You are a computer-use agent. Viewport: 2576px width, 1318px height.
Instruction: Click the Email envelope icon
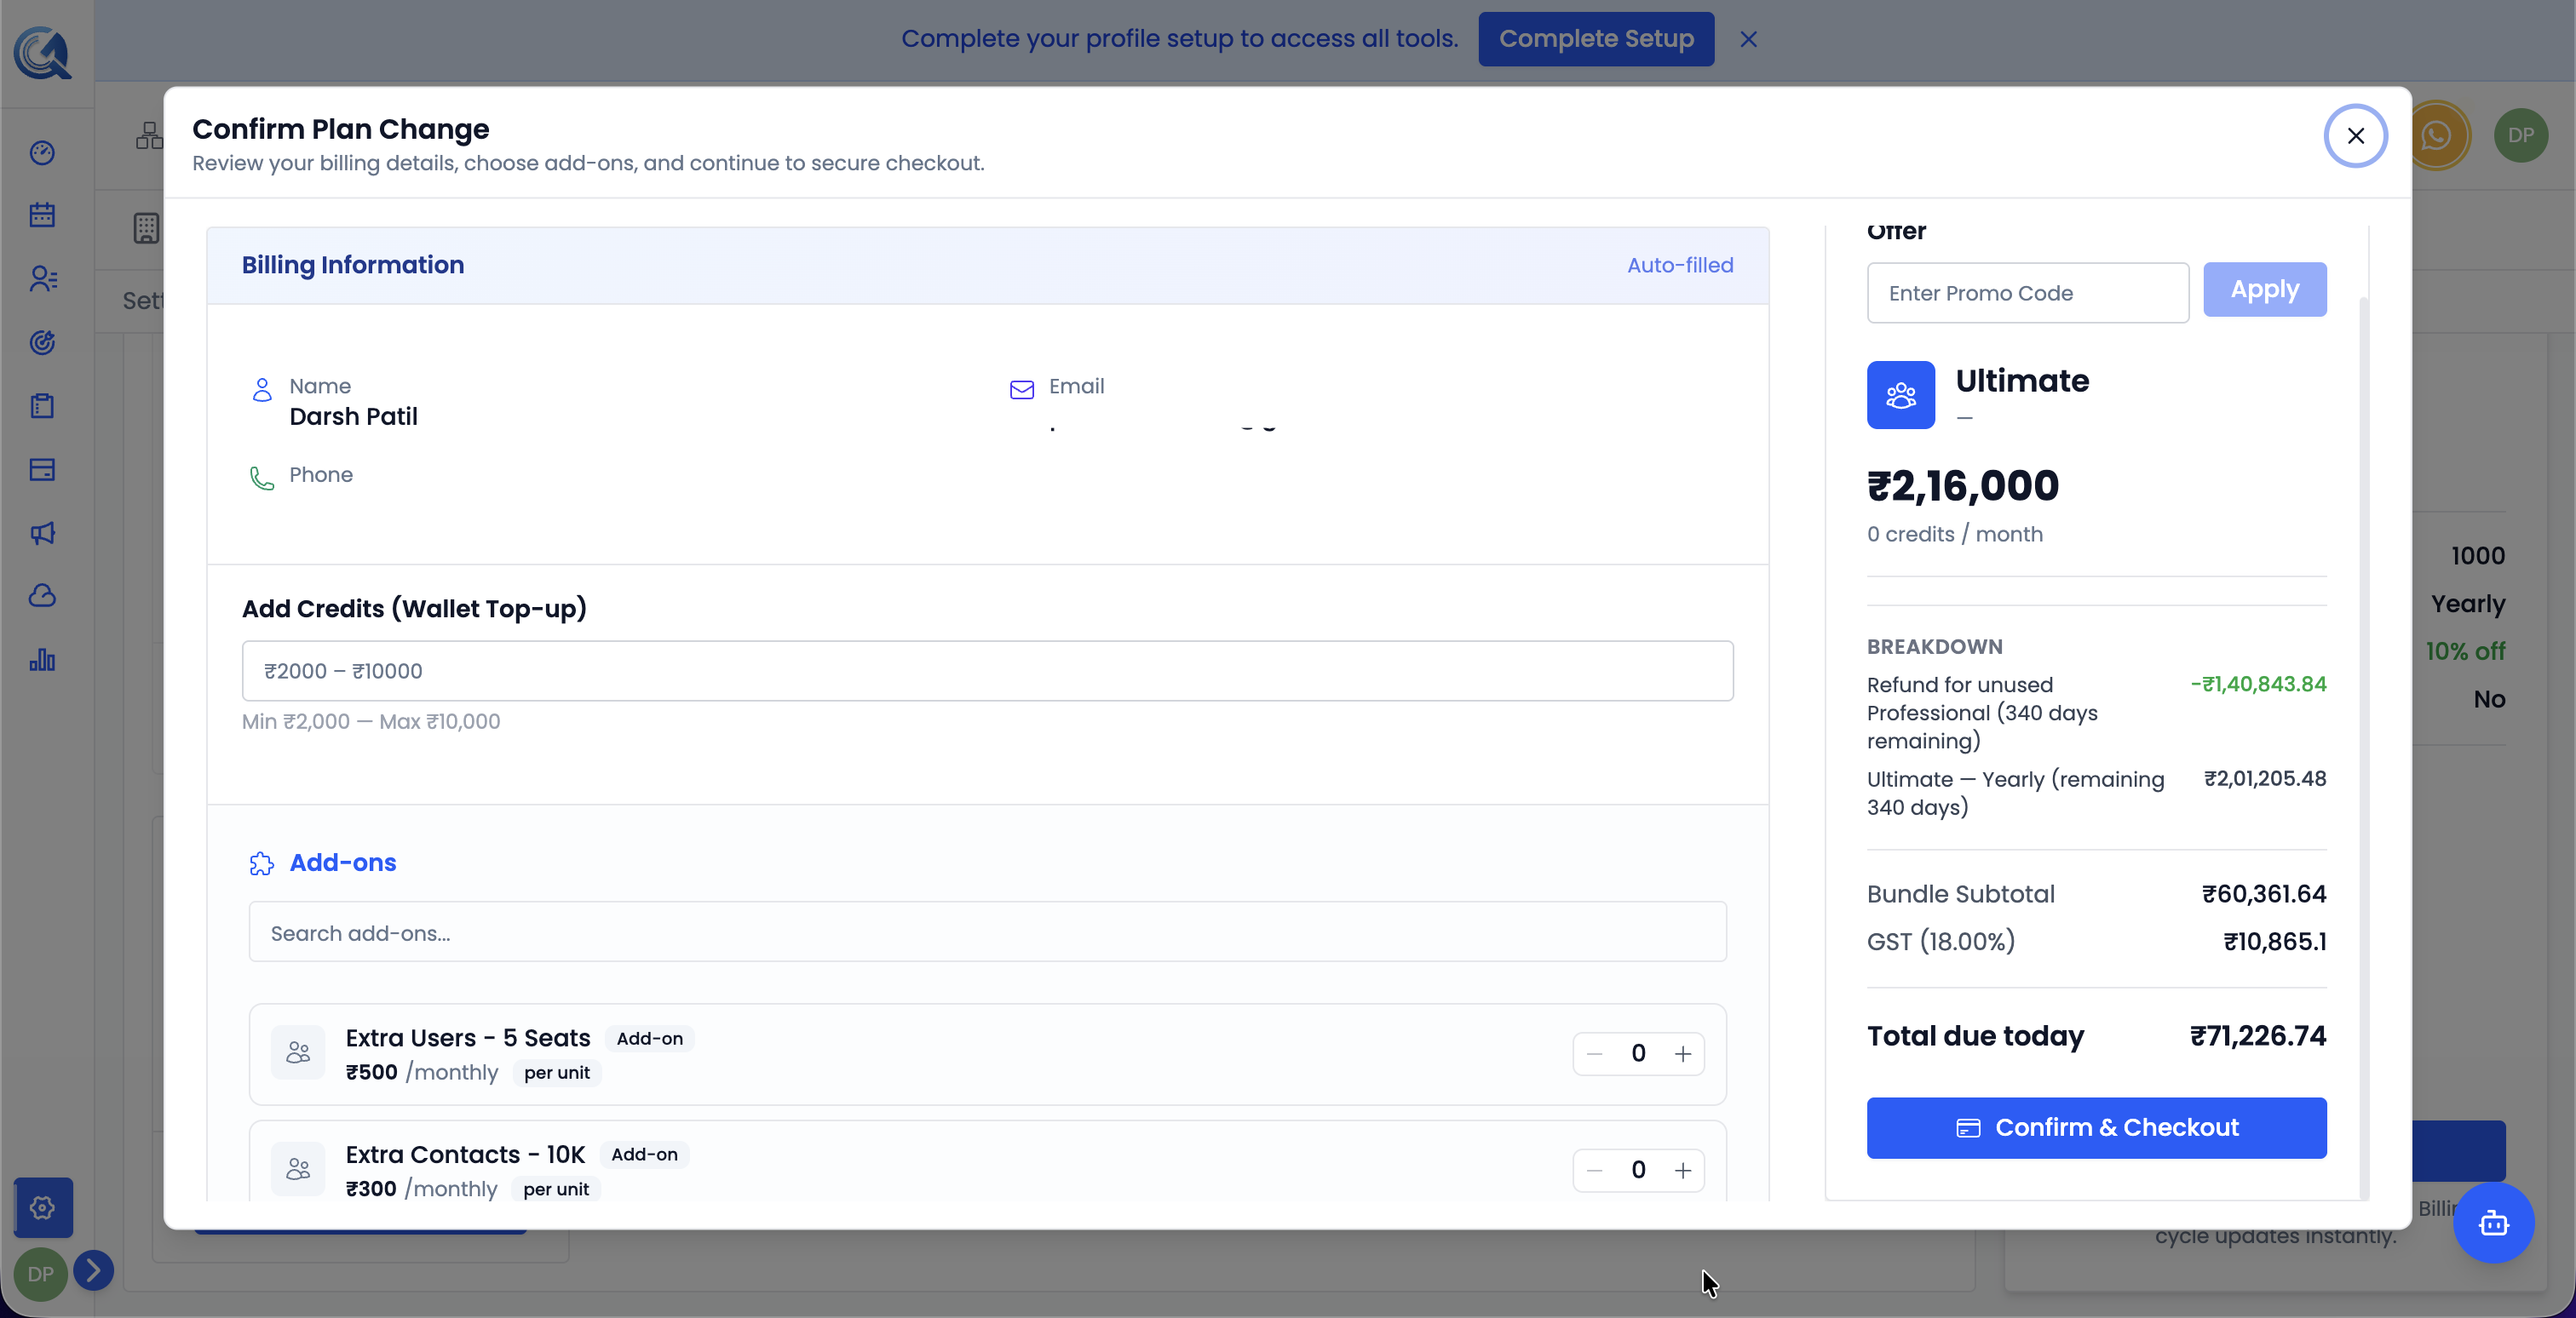coord(1021,390)
